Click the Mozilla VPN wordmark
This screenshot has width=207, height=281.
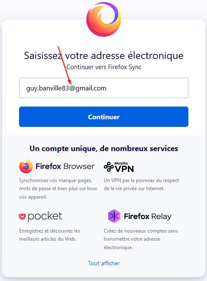[x=124, y=167]
